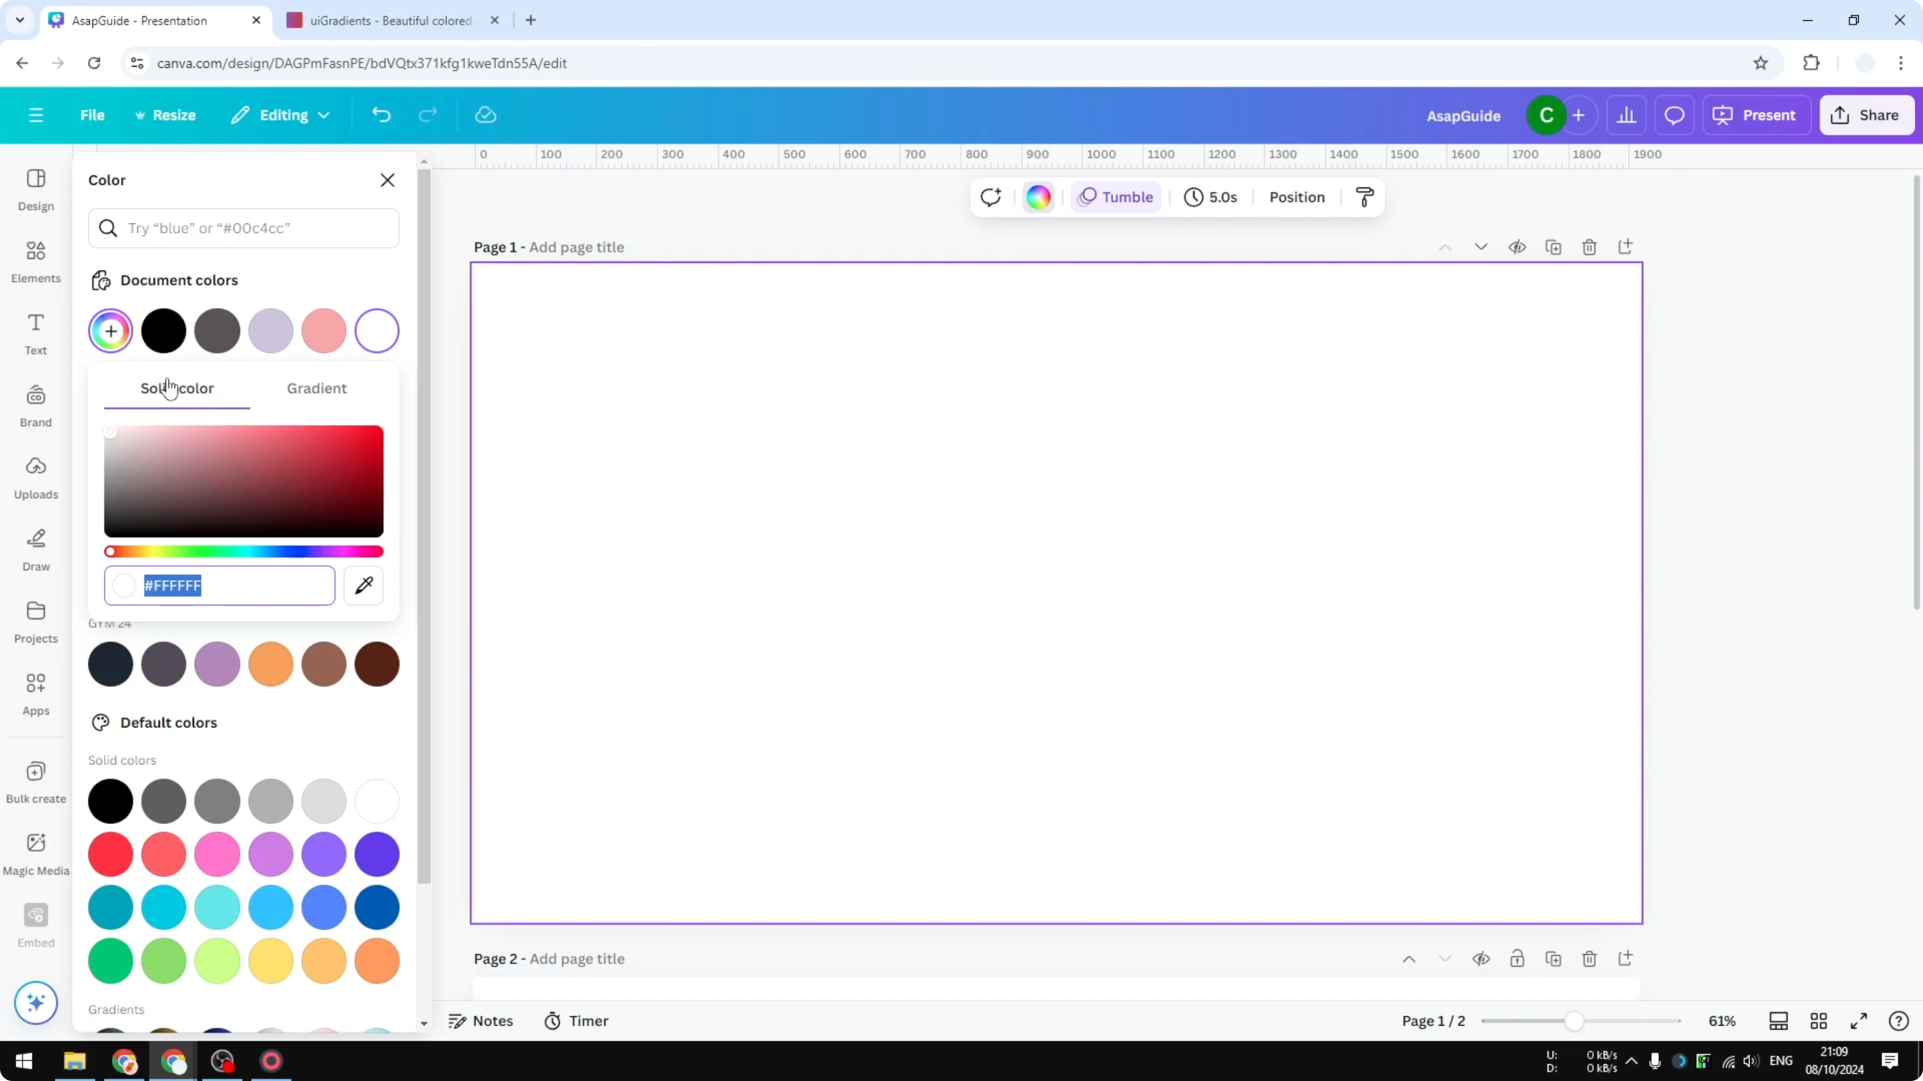Image resolution: width=1923 pixels, height=1081 pixels.
Task: Delete Page 1 using the trash icon
Action: pos(1589,247)
